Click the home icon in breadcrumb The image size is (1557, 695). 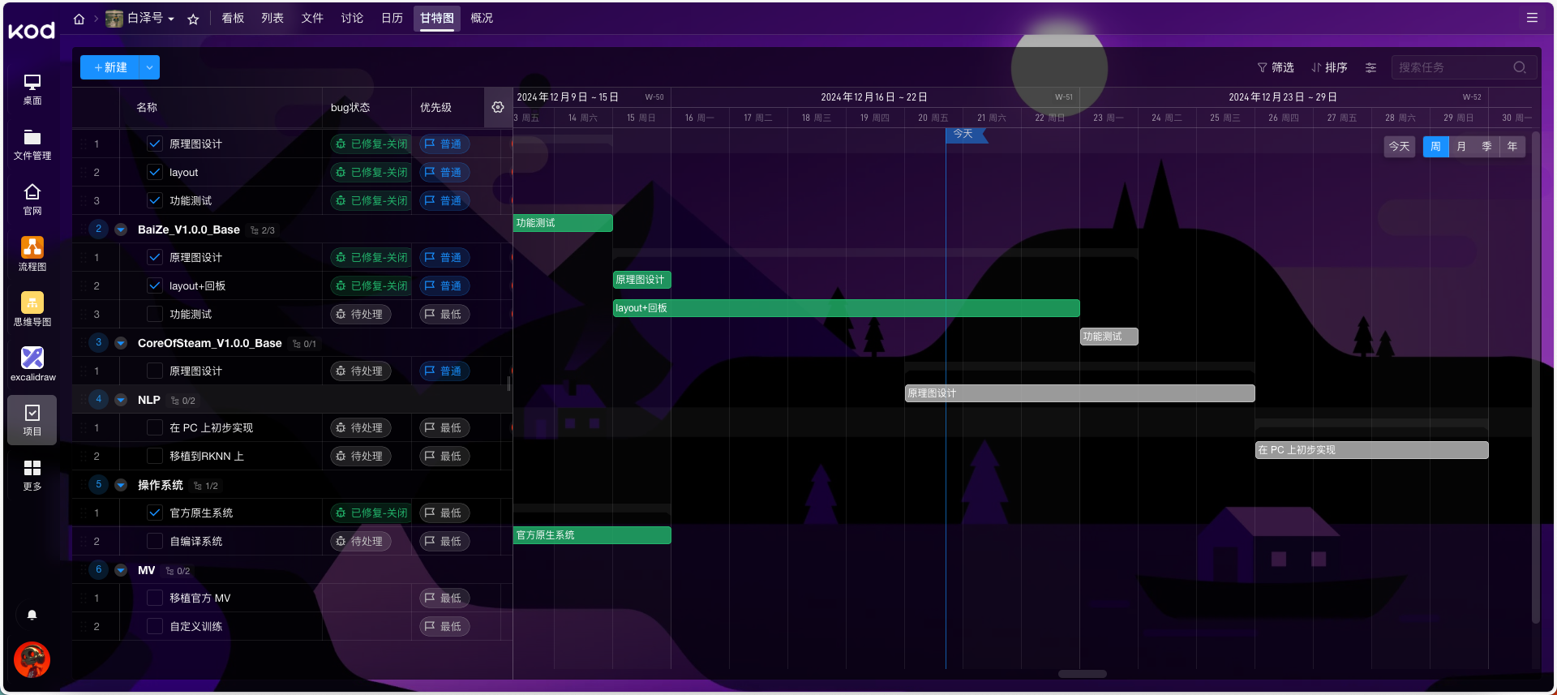pyautogui.click(x=79, y=19)
